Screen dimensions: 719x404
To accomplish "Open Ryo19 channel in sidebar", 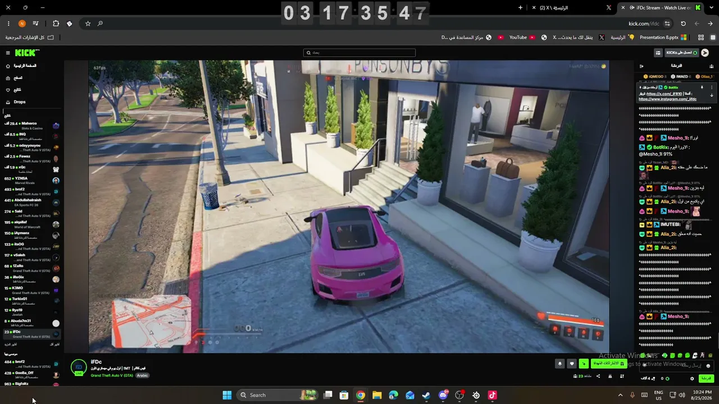I will click(31, 312).
